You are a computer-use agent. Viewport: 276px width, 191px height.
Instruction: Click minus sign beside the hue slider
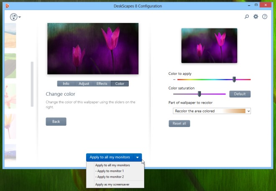(x=174, y=79)
